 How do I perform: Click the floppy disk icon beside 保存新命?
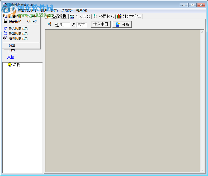[x=6, y=21]
